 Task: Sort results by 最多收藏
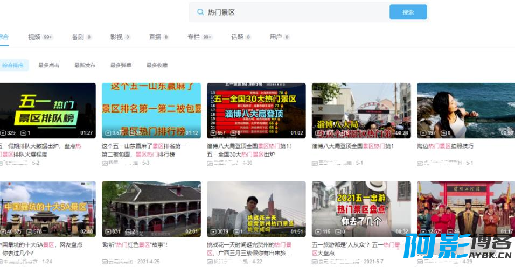coord(157,65)
